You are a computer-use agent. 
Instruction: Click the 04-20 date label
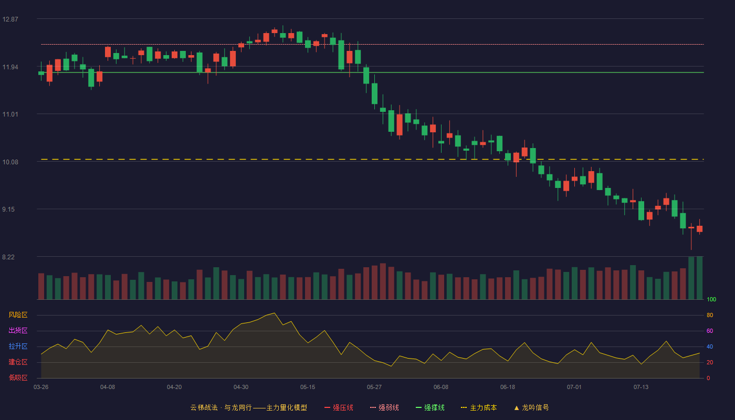[x=174, y=387]
